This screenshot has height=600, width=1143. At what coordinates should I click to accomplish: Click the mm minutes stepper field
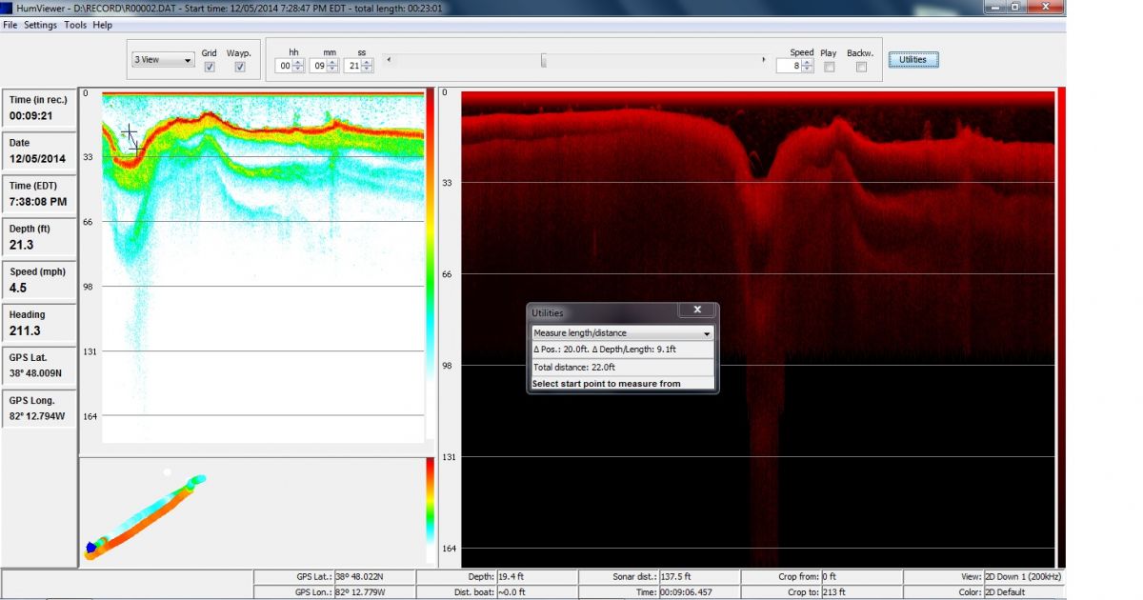[x=319, y=66]
